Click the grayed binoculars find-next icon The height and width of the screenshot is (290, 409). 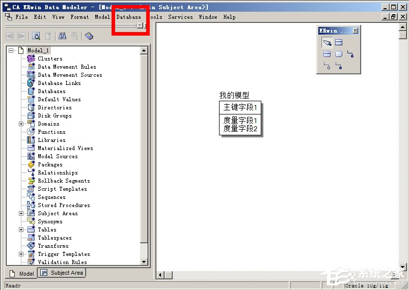pyautogui.click(x=74, y=36)
